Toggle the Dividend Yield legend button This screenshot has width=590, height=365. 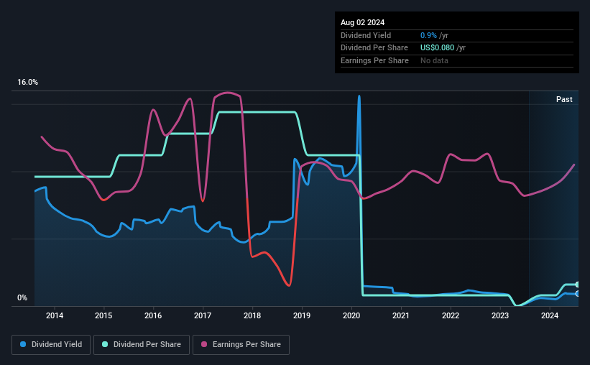click(51, 345)
